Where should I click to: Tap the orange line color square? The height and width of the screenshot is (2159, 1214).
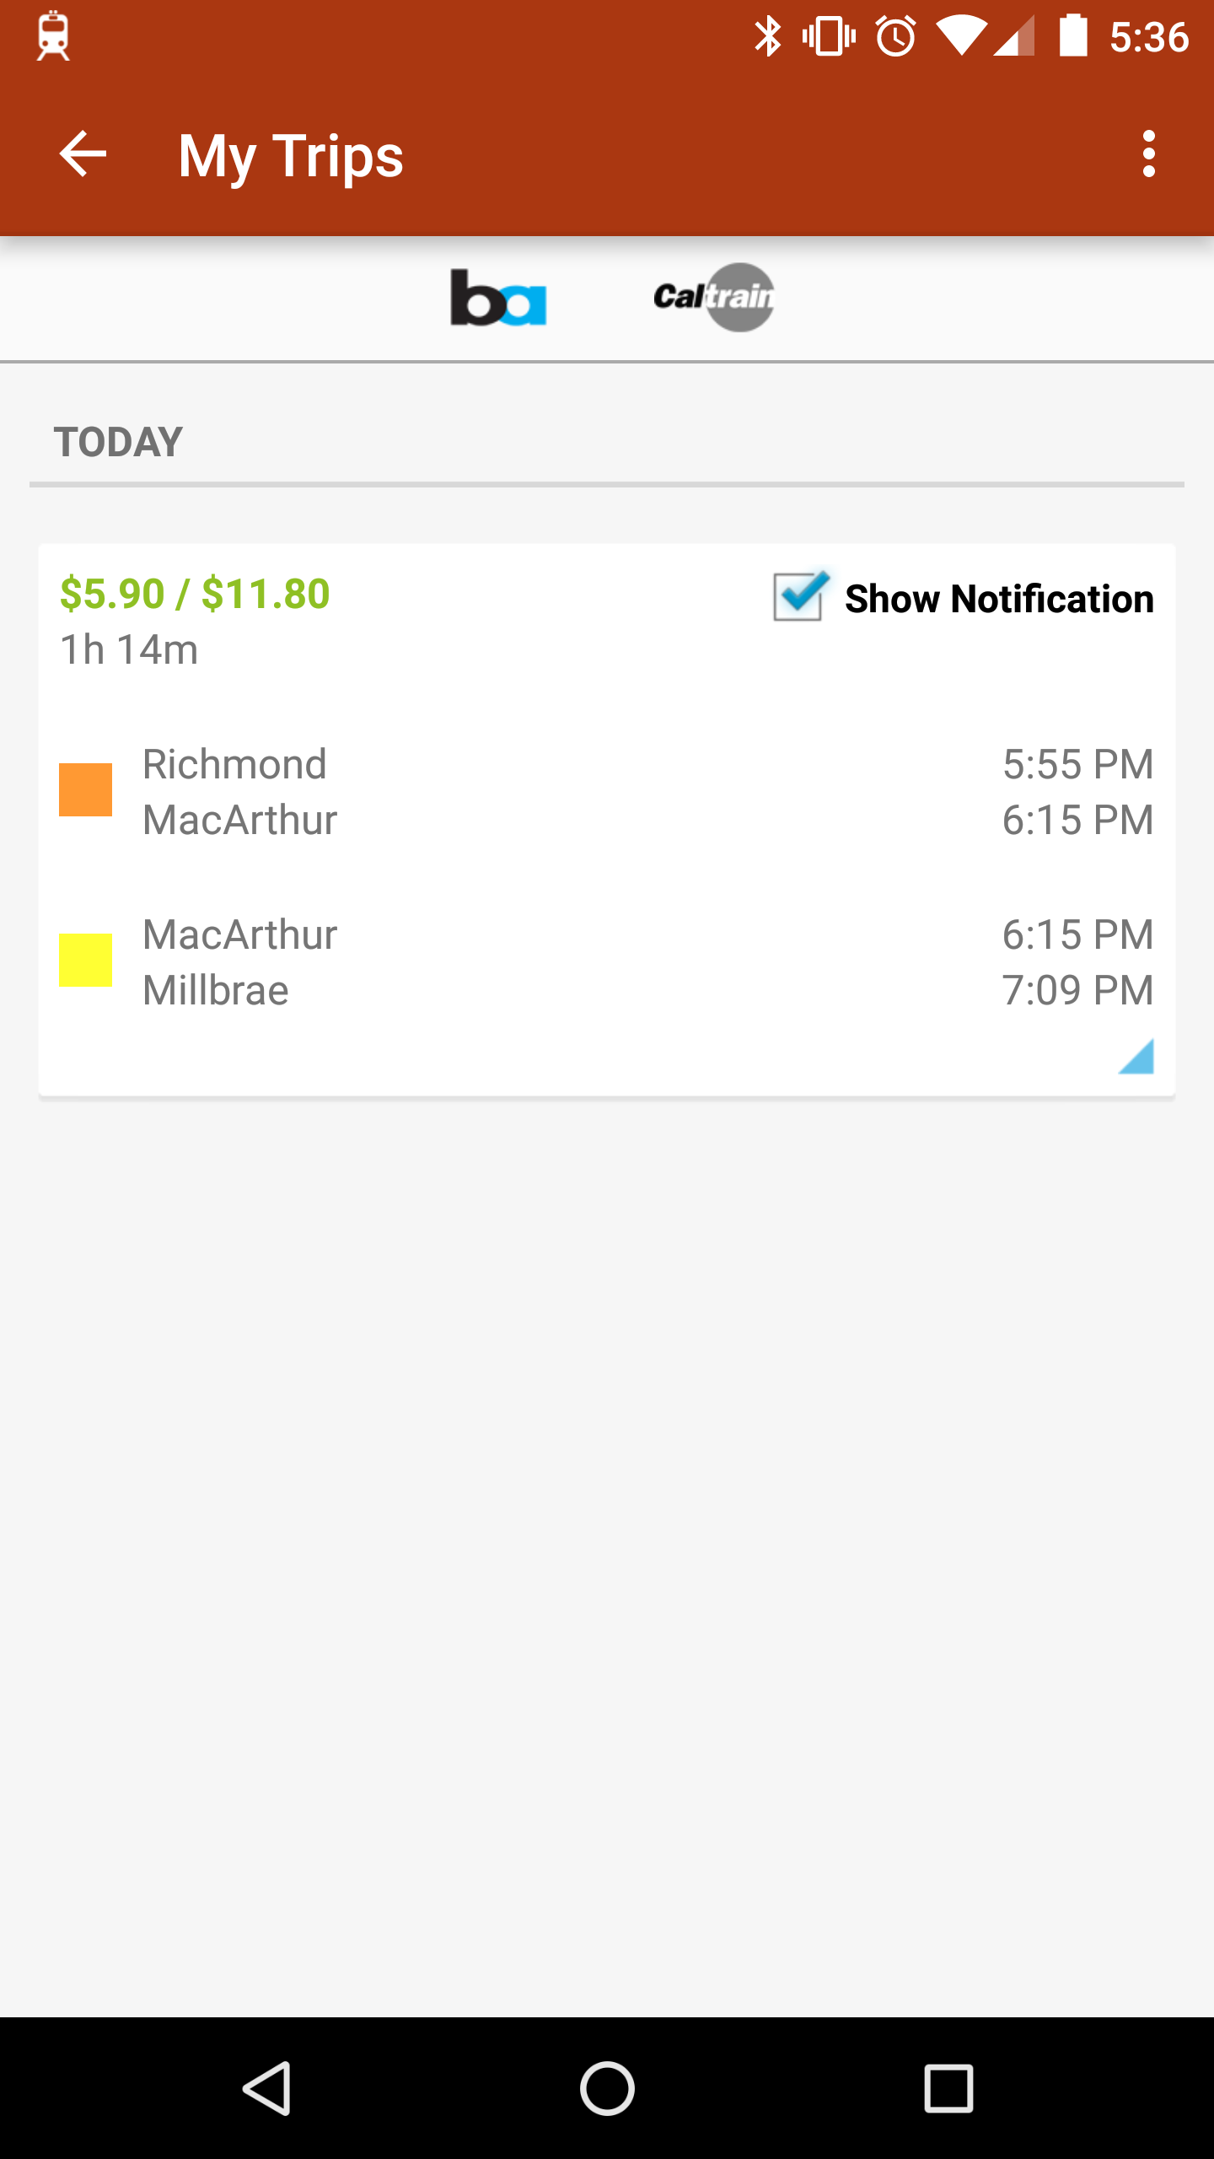tap(85, 790)
